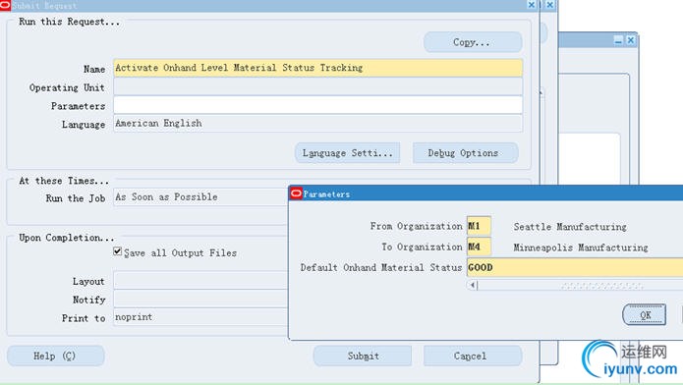This screenshot has width=683, height=385.
Task: Click the Seattle Manufacturing description text
Action: [x=570, y=227]
